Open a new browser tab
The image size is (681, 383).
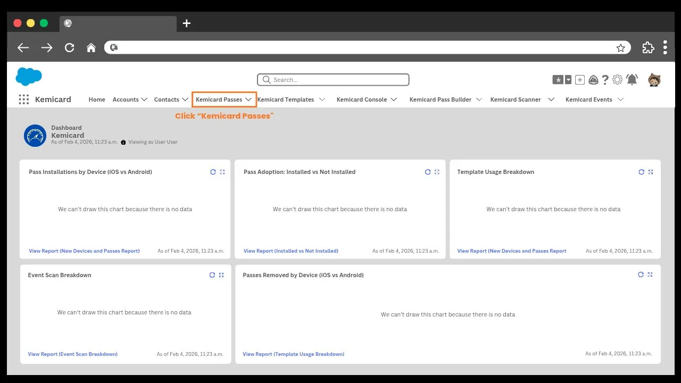[186, 23]
